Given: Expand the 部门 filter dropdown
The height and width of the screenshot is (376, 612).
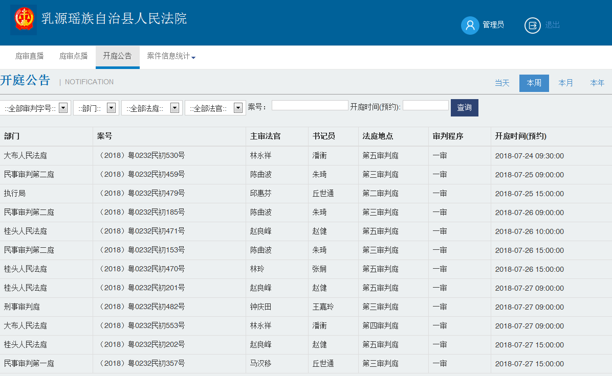Looking at the screenshot, I should point(96,108).
